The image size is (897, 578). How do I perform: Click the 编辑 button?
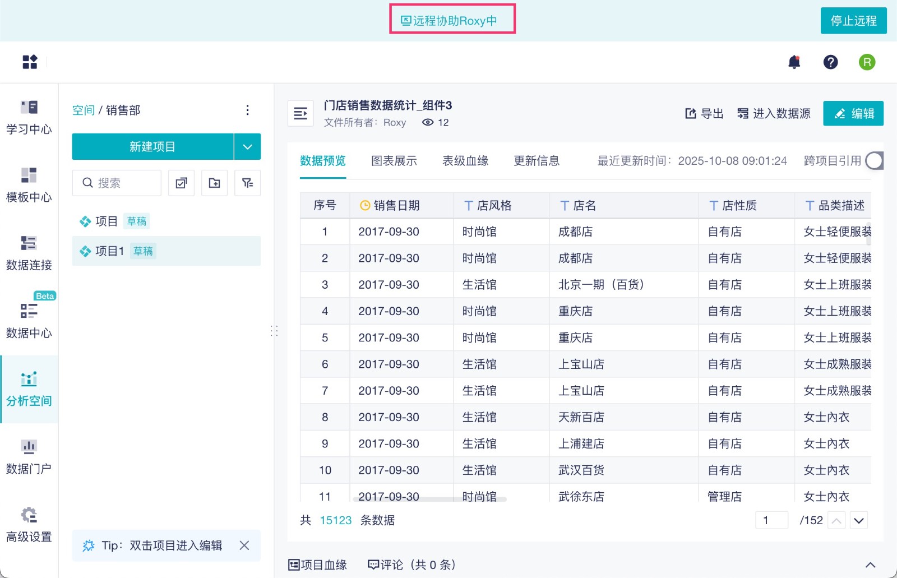click(x=853, y=114)
